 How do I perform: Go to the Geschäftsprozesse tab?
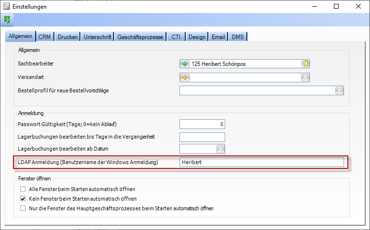[140, 37]
